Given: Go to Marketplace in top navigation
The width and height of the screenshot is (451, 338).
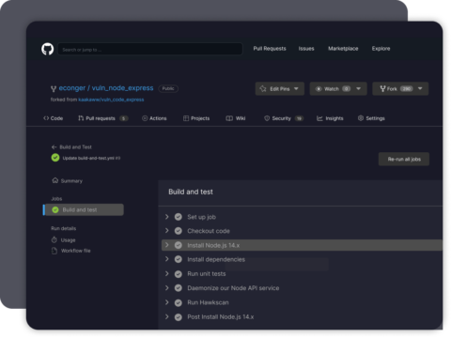Looking at the screenshot, I should click(x=343, y=49).
